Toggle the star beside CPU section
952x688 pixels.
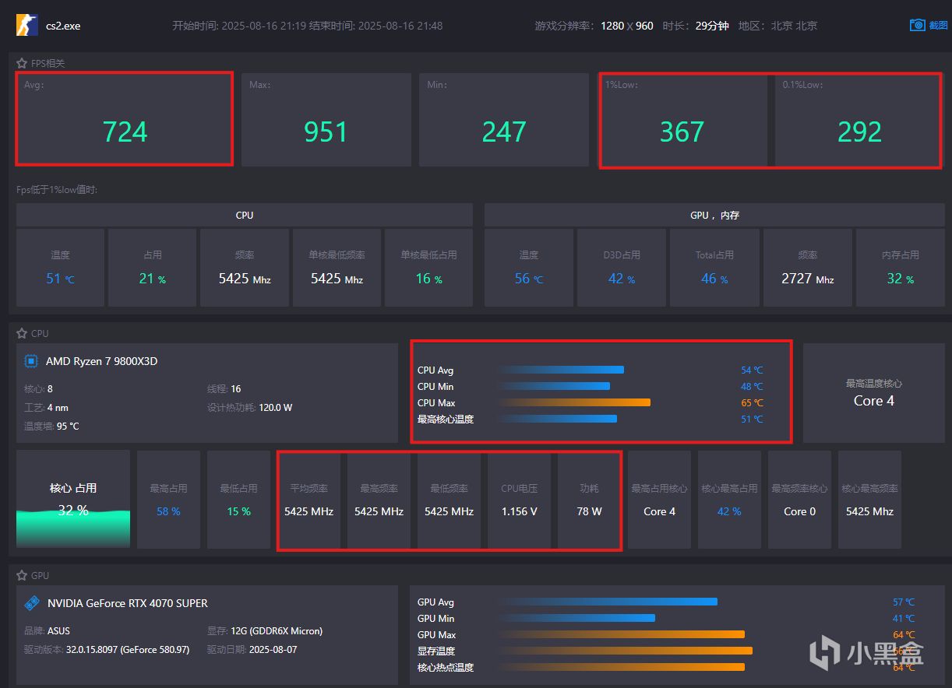[x=22, y=333]
